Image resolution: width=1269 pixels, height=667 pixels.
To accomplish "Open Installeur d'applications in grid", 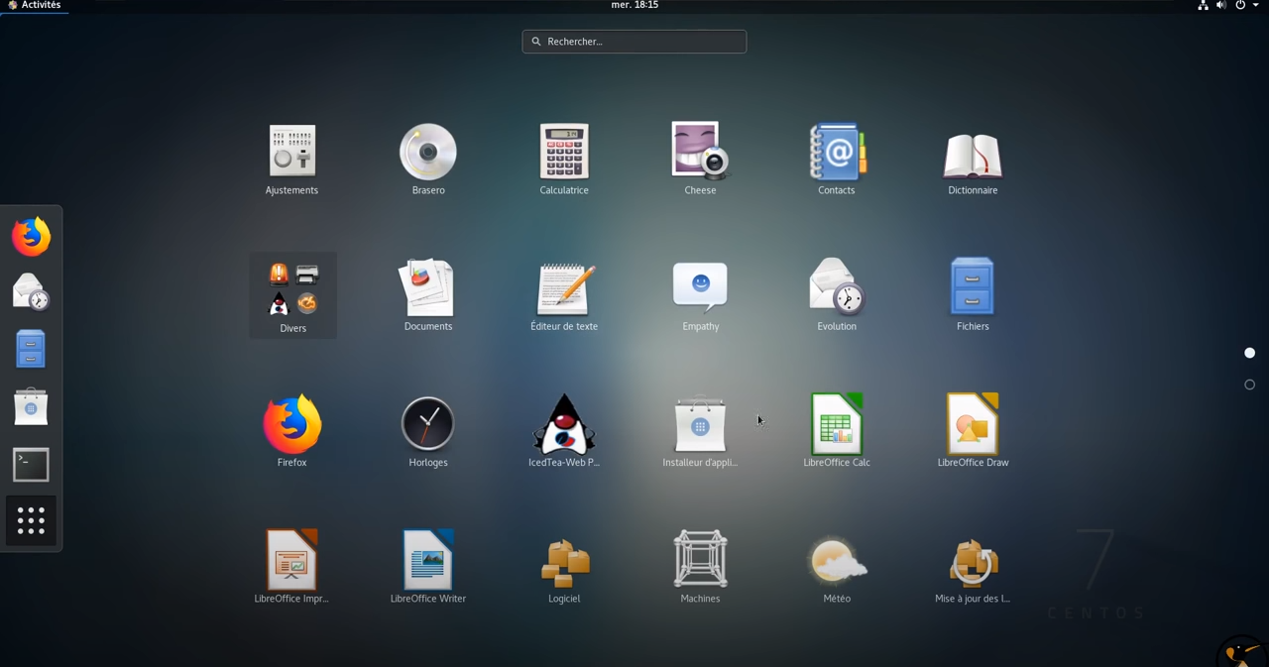I will (700, 431).
